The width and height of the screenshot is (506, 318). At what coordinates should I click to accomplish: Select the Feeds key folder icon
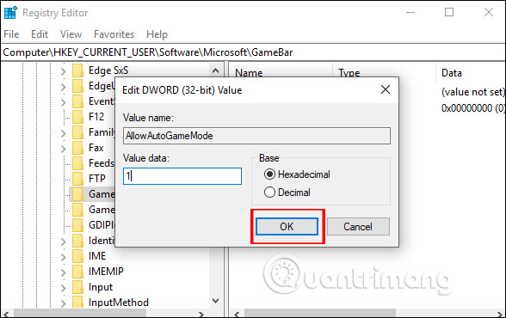pos(77,163)
